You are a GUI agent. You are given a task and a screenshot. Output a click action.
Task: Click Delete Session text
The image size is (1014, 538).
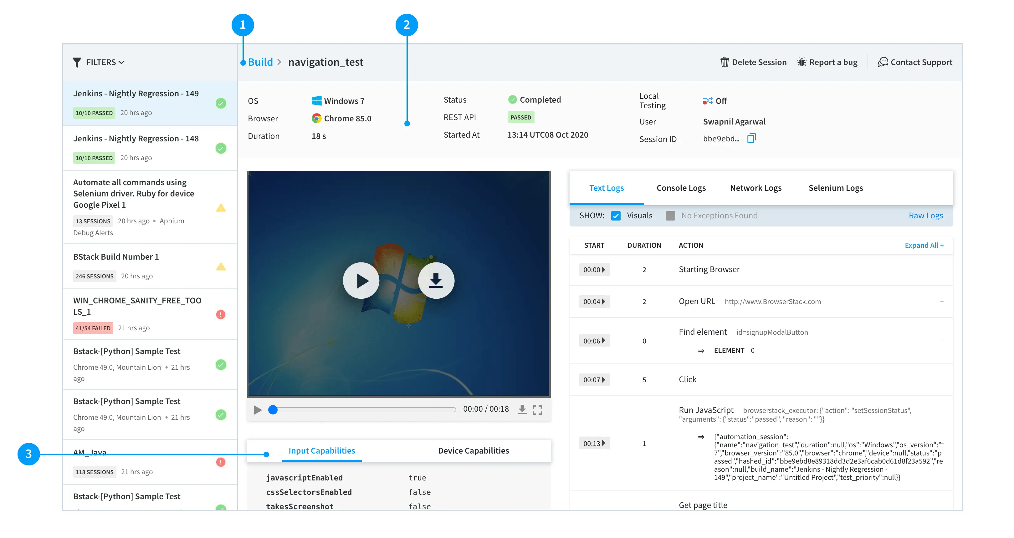[759, 62]
